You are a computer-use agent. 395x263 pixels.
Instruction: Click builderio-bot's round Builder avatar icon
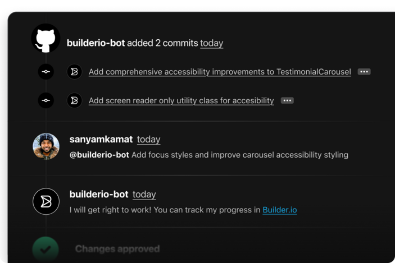(x=46, y=201)
